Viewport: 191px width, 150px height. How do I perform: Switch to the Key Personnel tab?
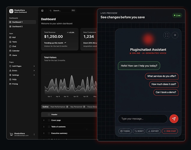point(78,107)
